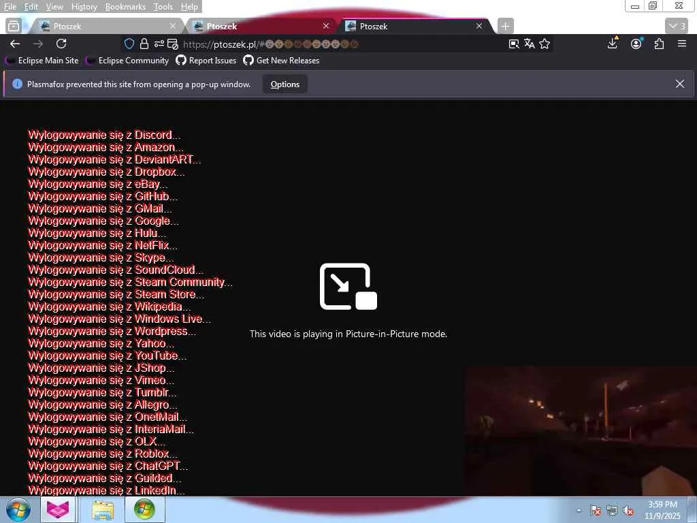
Task: Expand the list all tabs dropdown
Action: coord(677,26)
